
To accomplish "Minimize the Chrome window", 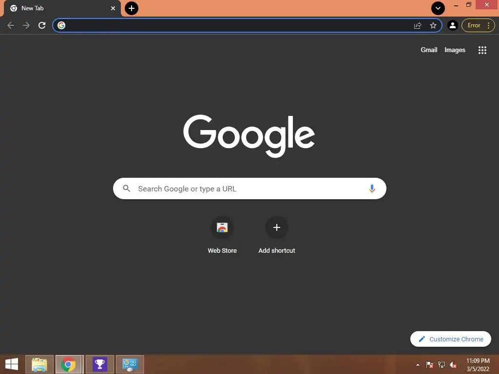I will [456, 5].
